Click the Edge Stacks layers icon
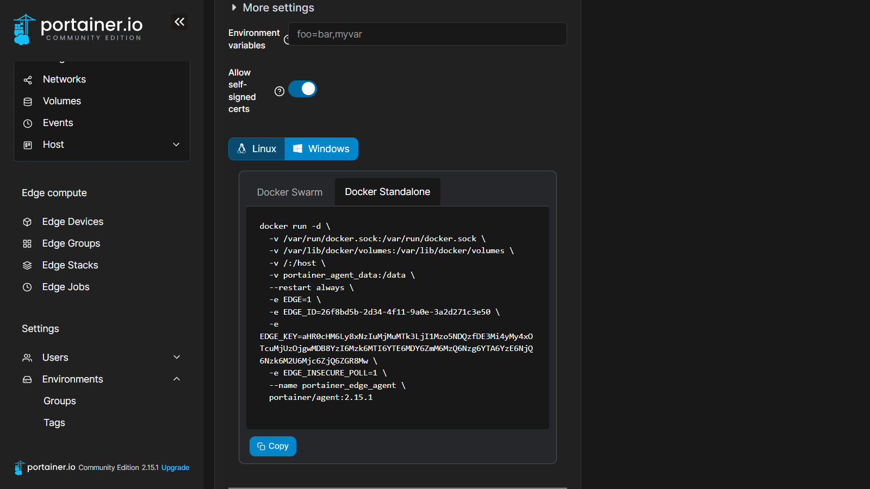Screen dimensions: 870x489 click(x=27, y=265)
